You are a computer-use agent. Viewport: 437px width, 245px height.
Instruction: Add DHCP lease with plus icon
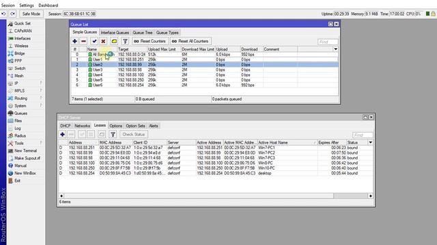pyautogui.click(x=62, y=135)
